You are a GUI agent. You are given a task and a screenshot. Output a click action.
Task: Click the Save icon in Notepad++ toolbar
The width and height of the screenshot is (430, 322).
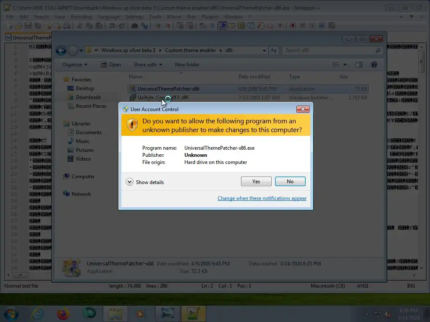point(28,26)
